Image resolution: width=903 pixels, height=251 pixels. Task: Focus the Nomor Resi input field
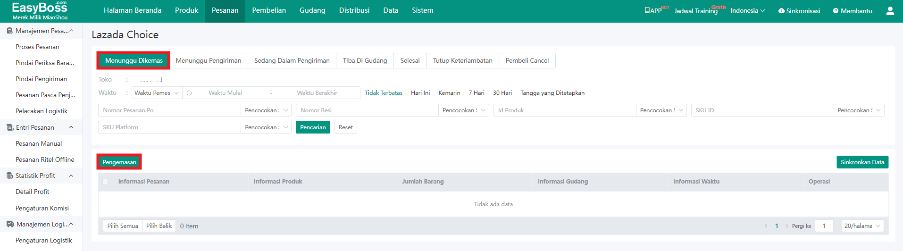click(368, 110)
